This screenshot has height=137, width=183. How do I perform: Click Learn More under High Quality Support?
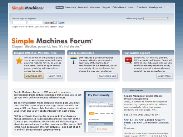164,76
